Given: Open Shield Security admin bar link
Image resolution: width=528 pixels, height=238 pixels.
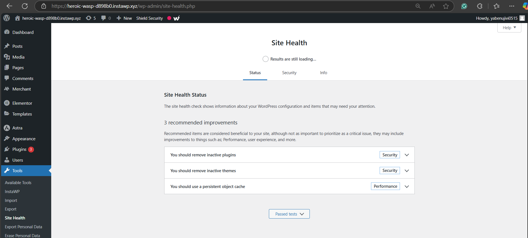Looking at the screenshot, I should click(x=149, y=18).
